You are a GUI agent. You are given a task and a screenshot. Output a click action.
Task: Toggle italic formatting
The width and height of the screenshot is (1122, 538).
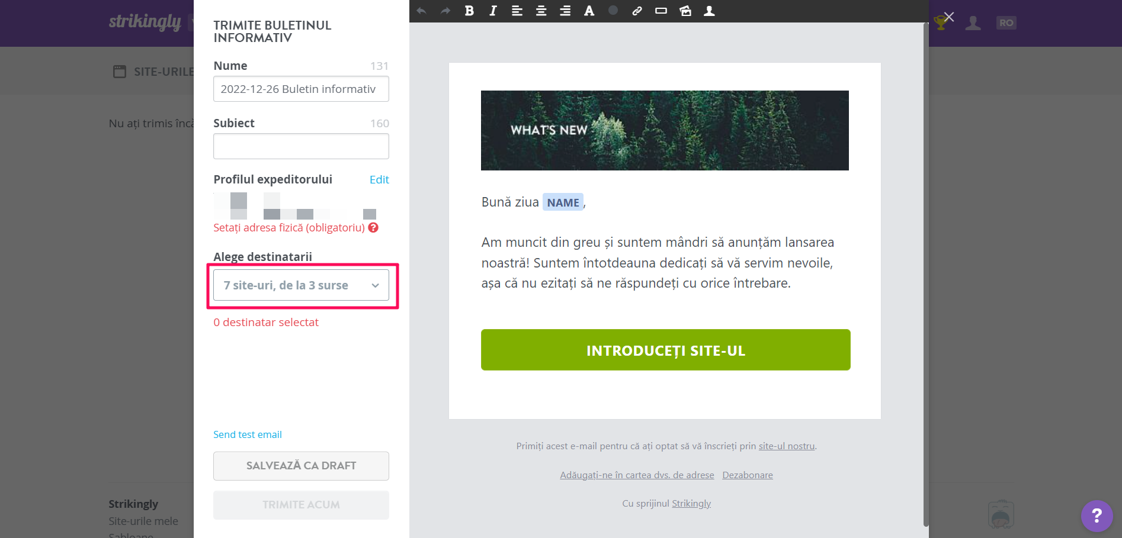(493, 11)
